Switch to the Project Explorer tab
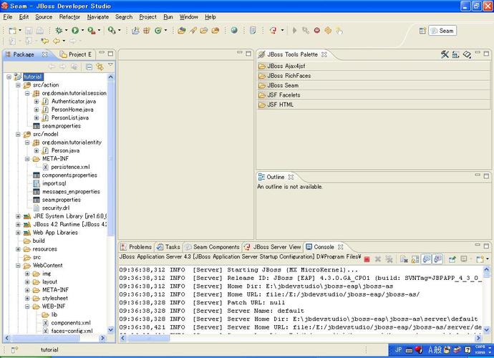Viewport: 494px width, 358px height. pos(76,54)
